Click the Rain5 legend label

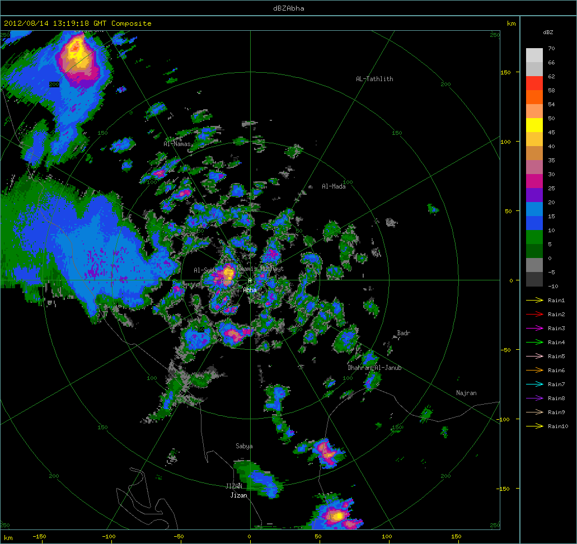(556, 357)
